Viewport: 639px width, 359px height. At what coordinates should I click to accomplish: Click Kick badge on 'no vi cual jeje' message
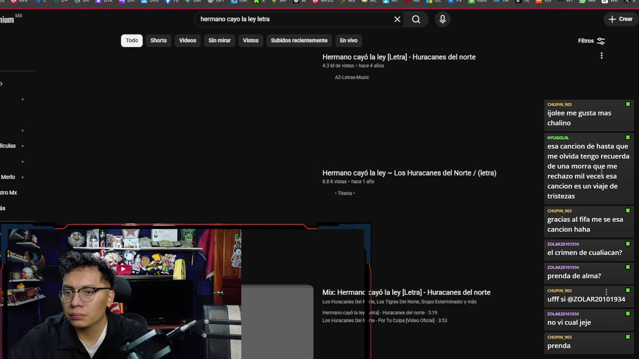click(628, 314)
